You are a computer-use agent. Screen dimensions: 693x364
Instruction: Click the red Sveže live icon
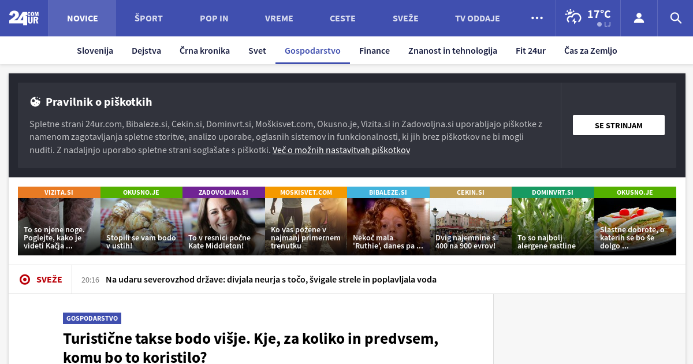click(25, 280)
